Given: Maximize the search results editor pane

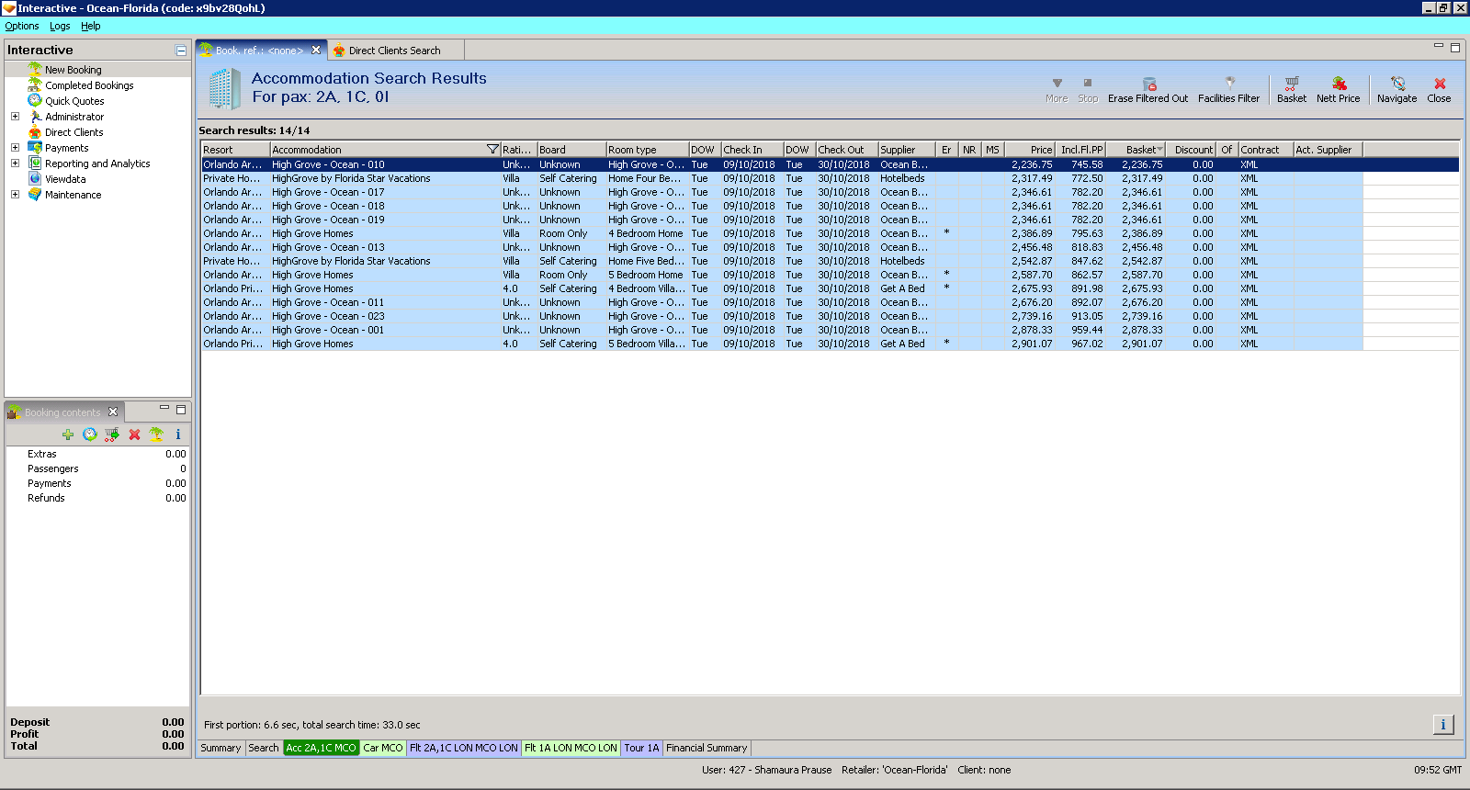Looking at the screenshot, I should point(1455,48).
